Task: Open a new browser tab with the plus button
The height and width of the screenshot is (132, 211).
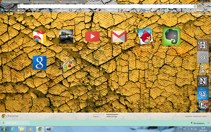Action: tap(117, 2)
